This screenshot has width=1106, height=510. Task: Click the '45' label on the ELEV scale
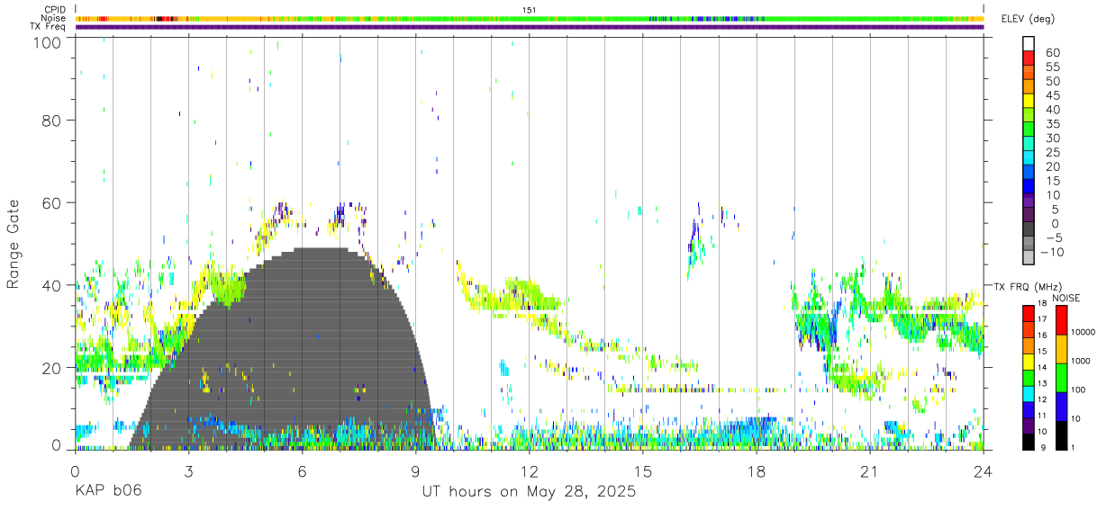pyautogui.click(x=1052, y=95)
